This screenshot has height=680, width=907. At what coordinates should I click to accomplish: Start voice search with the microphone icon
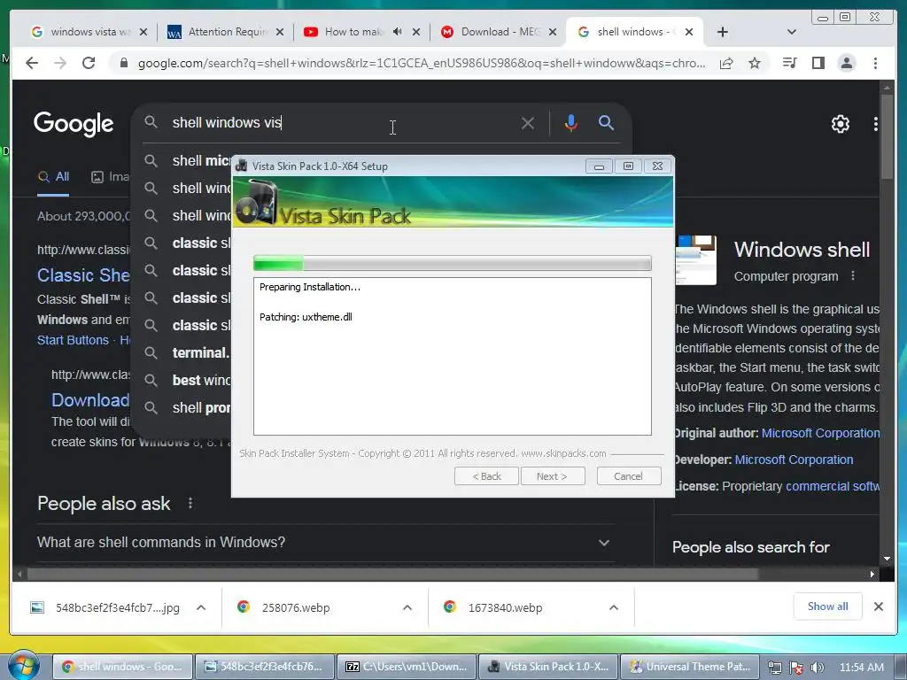click(571, 123)
